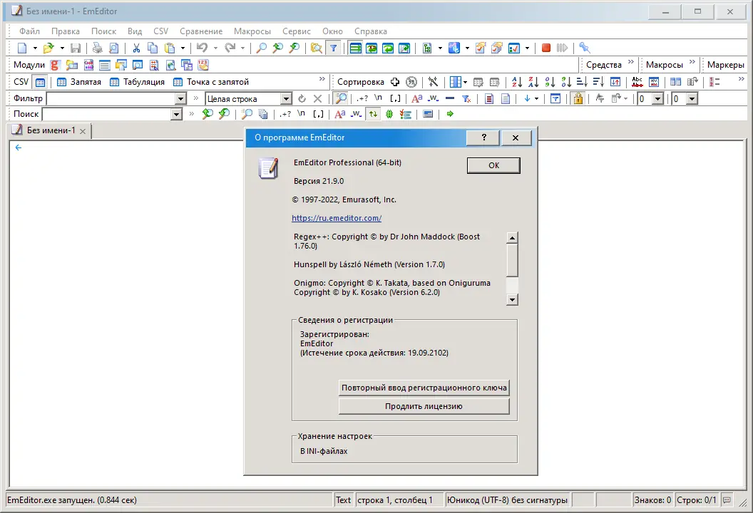Viewport: 753px width, 513px height.
Task: Open the Файл menu
Action: 30,31
